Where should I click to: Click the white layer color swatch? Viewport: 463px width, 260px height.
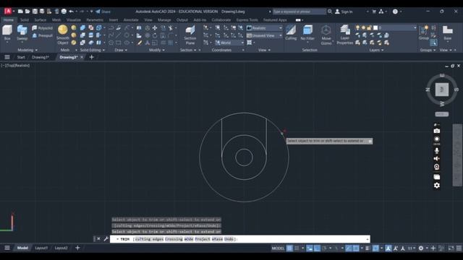click(x=375, y=27)
